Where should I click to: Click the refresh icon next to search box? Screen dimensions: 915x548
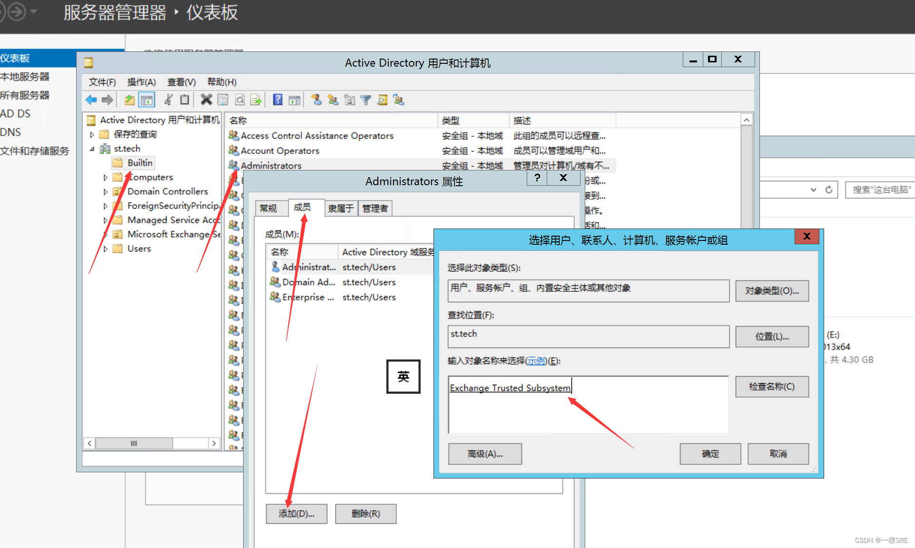pyautogui.click(x=829, y=189)
